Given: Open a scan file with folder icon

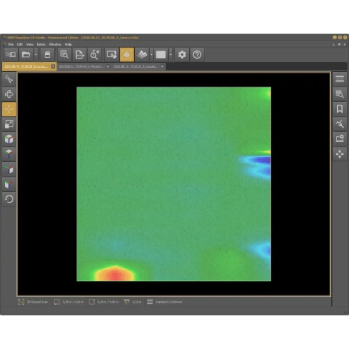Looking at the screenshot, I should (x=26, y=54).
